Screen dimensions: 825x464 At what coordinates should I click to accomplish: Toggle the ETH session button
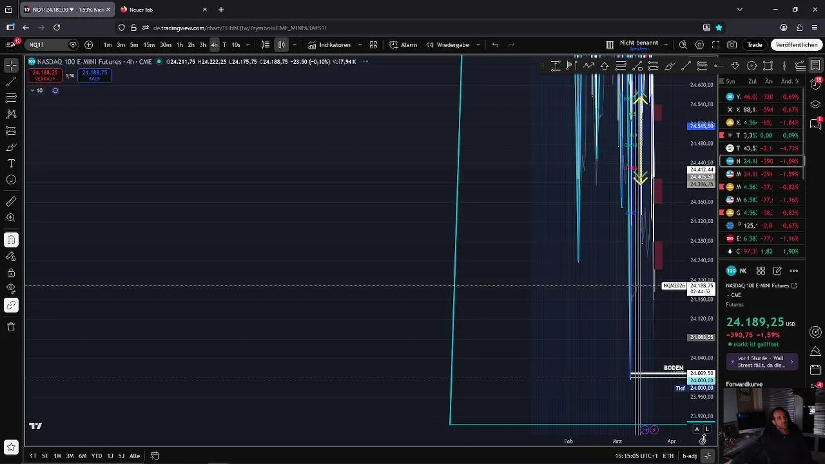click(668, 456)
